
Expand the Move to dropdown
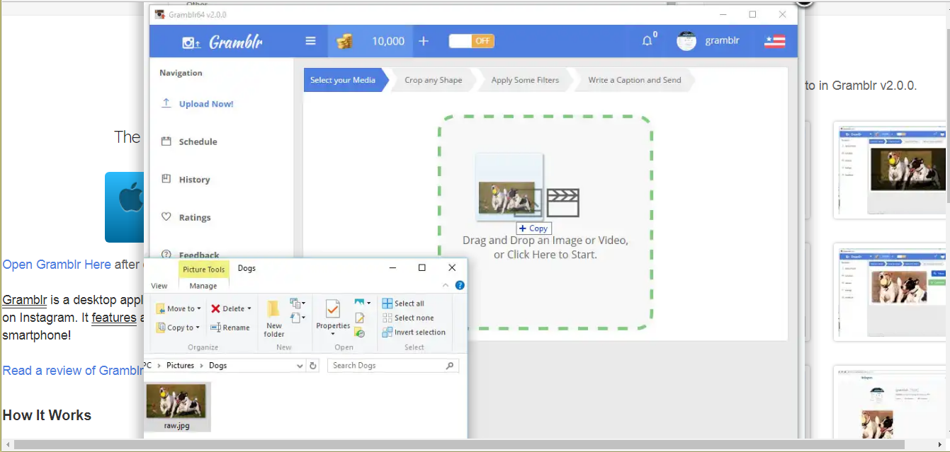(199, 308)
